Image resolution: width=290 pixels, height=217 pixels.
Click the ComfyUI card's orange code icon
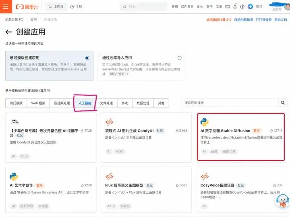[x=109, y=122]
